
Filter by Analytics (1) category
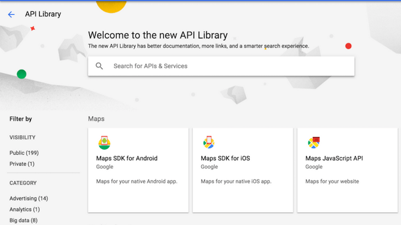click(x=25, y=209)
